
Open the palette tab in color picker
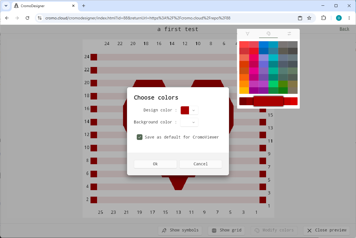[x=268, y=34]
